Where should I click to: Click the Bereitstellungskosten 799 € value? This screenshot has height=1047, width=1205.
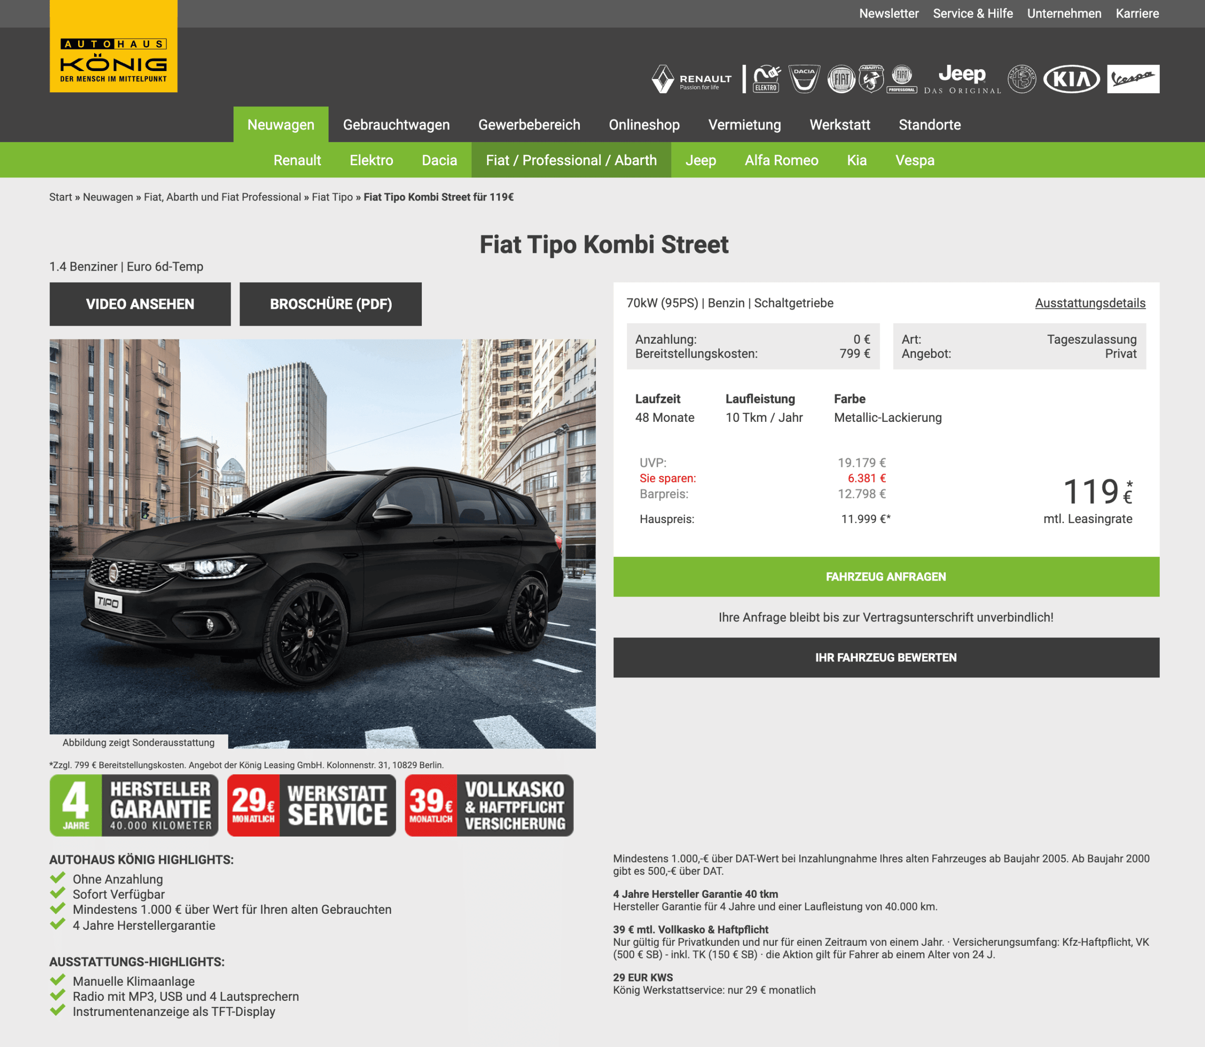pos(854,354)
